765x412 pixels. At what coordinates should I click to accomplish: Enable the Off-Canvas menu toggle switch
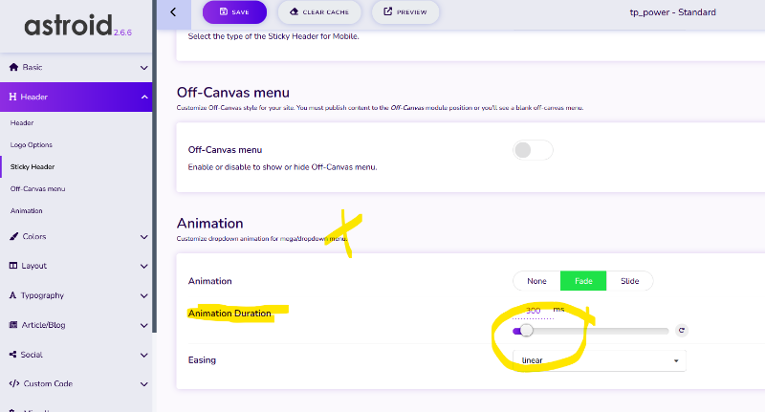pyautogui.click(x=533, y=150)
